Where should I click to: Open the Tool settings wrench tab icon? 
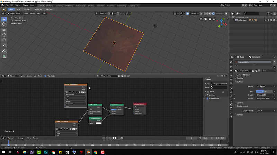click(x=231, y=62)
